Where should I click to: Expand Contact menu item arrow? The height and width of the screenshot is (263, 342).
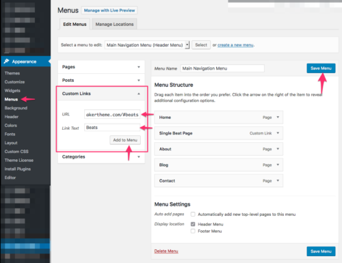[278, 180]
